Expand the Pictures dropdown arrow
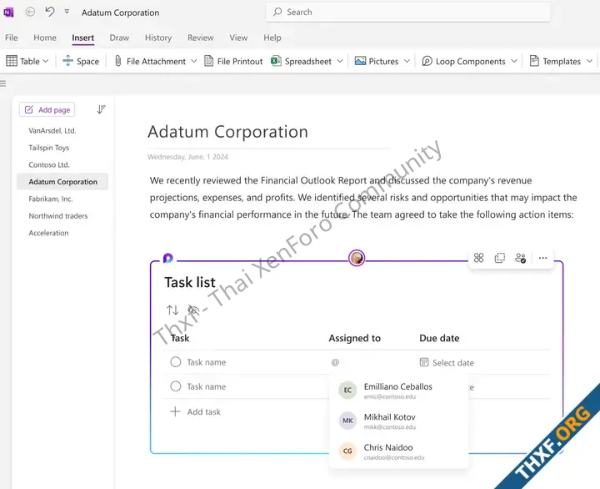The width and height of the screenshot is (600, 489). click(407, 61)
